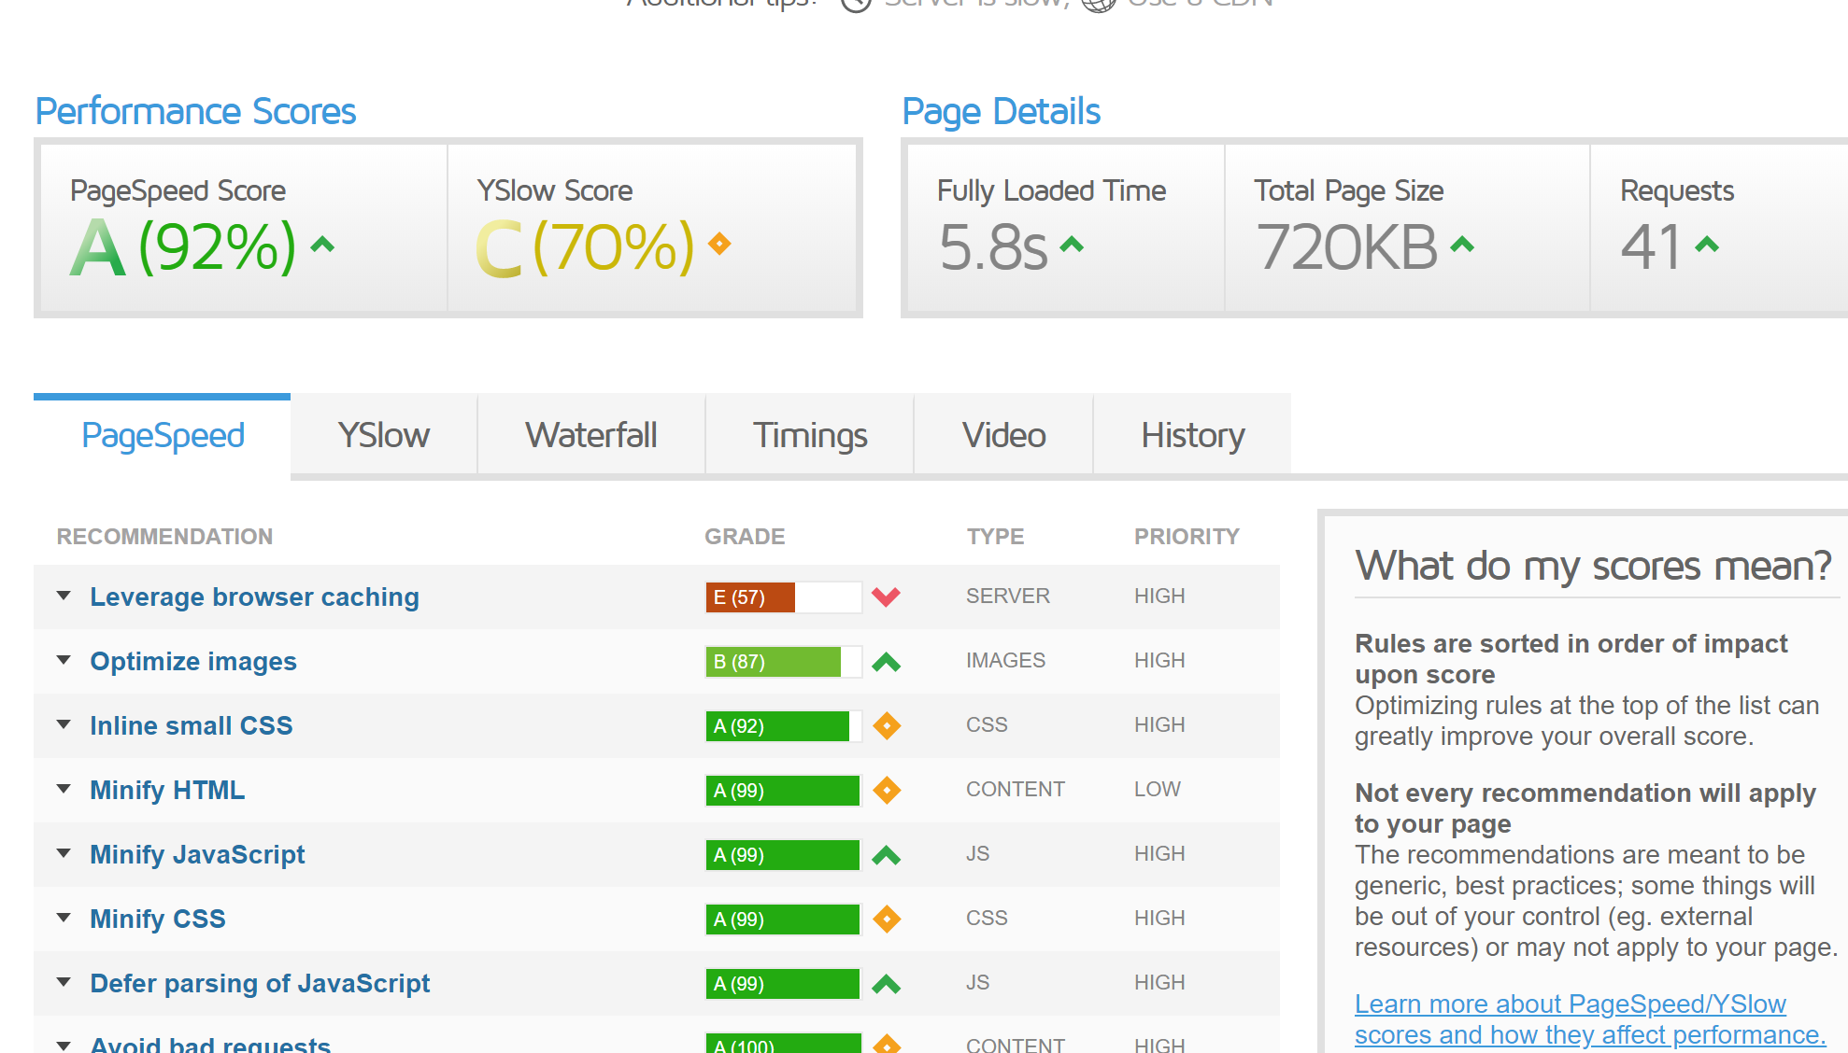Click the YSlow Score C (70%) value
1848x1053 pixels.
pos(586,247)
